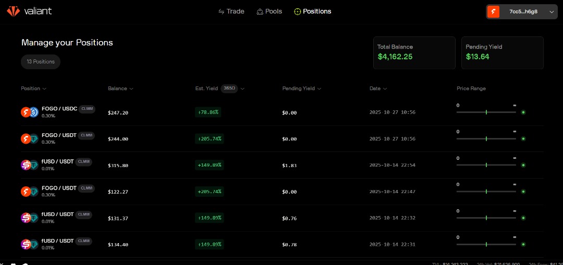Viewport: 563px width, 265px height.
Task: Click the $134.40 balance value
Action: click(118, 245)
